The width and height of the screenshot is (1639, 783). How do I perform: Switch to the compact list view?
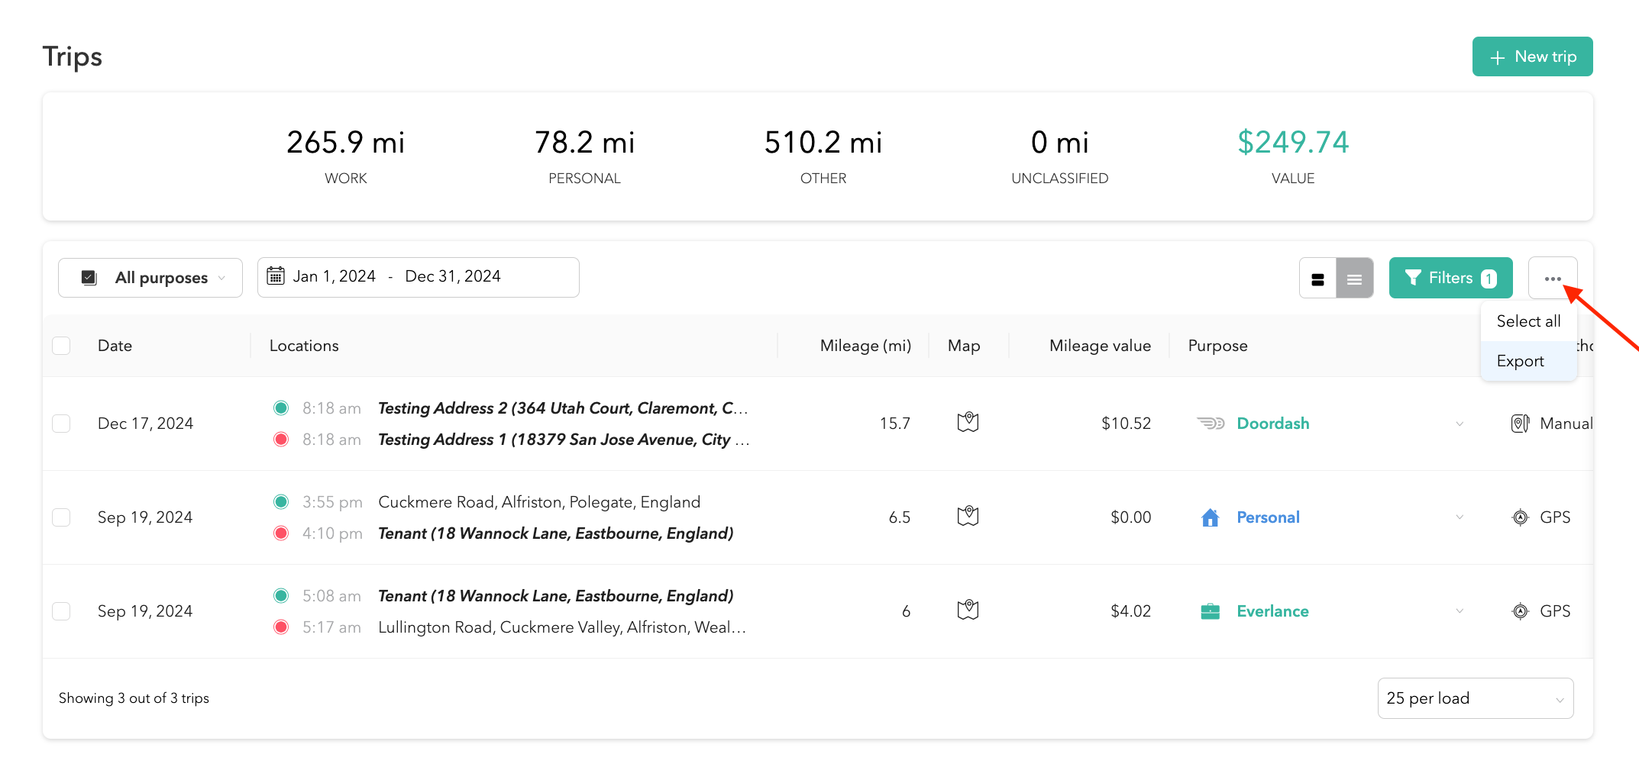pyautogui.click(x=1354, y=279)
